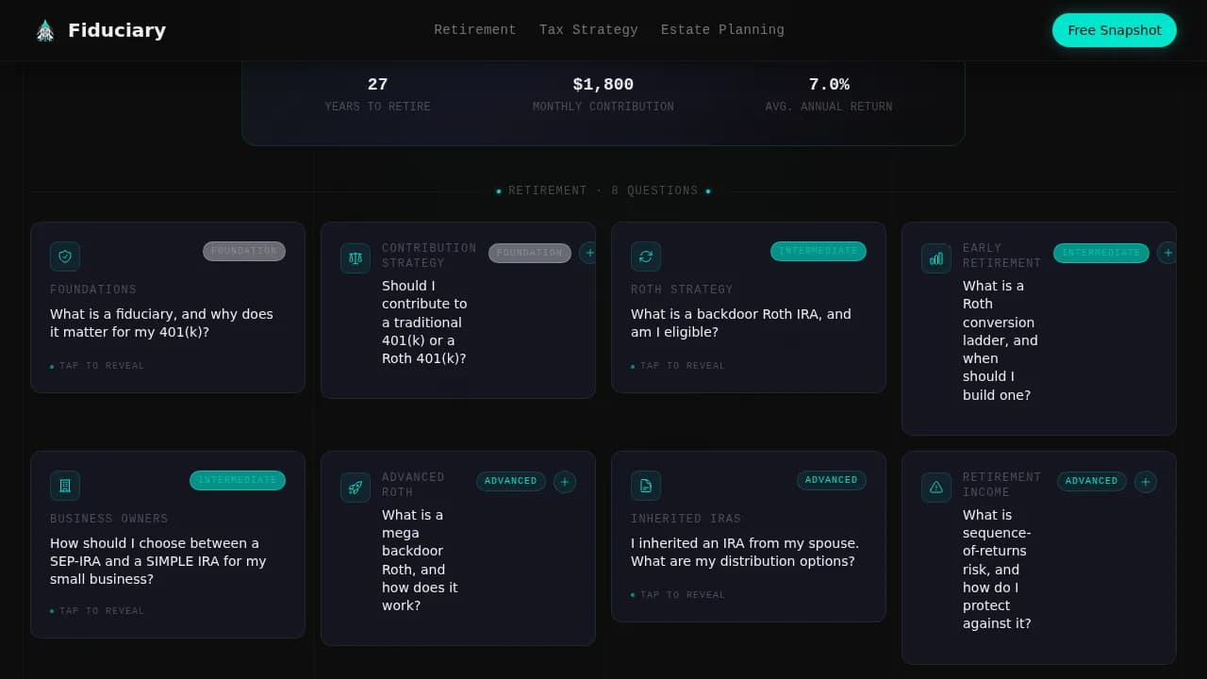Click the 27 Years to Retire stat
Screen dimensions: 1207x679
(x=377, y=93)
